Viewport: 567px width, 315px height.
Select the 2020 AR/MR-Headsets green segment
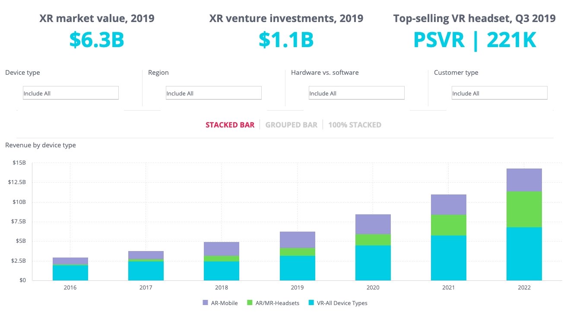pyautogui.click(x=373, y=240)
